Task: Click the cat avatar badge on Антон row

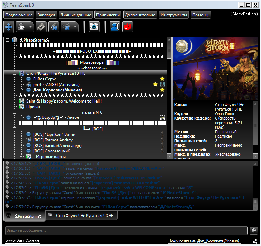Action: pyautogui.click(x=162, y=117)
